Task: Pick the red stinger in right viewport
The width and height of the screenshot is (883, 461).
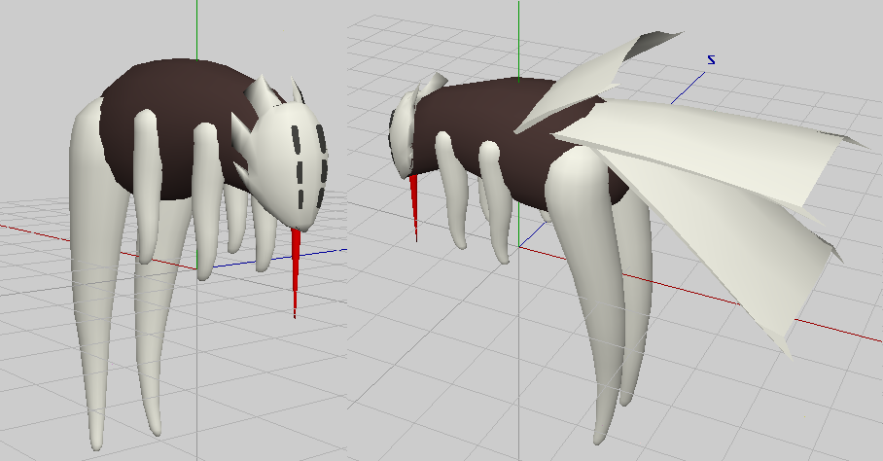Action: click(414, 207)
